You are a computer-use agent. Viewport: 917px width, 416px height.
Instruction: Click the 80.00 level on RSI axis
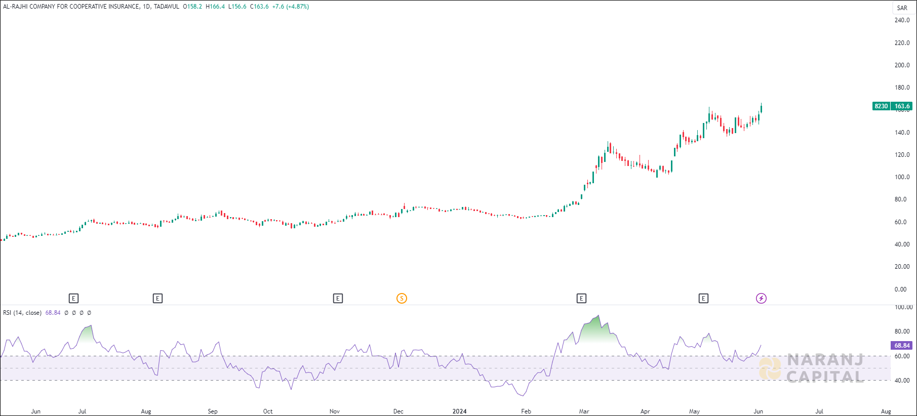click(902, 331)
